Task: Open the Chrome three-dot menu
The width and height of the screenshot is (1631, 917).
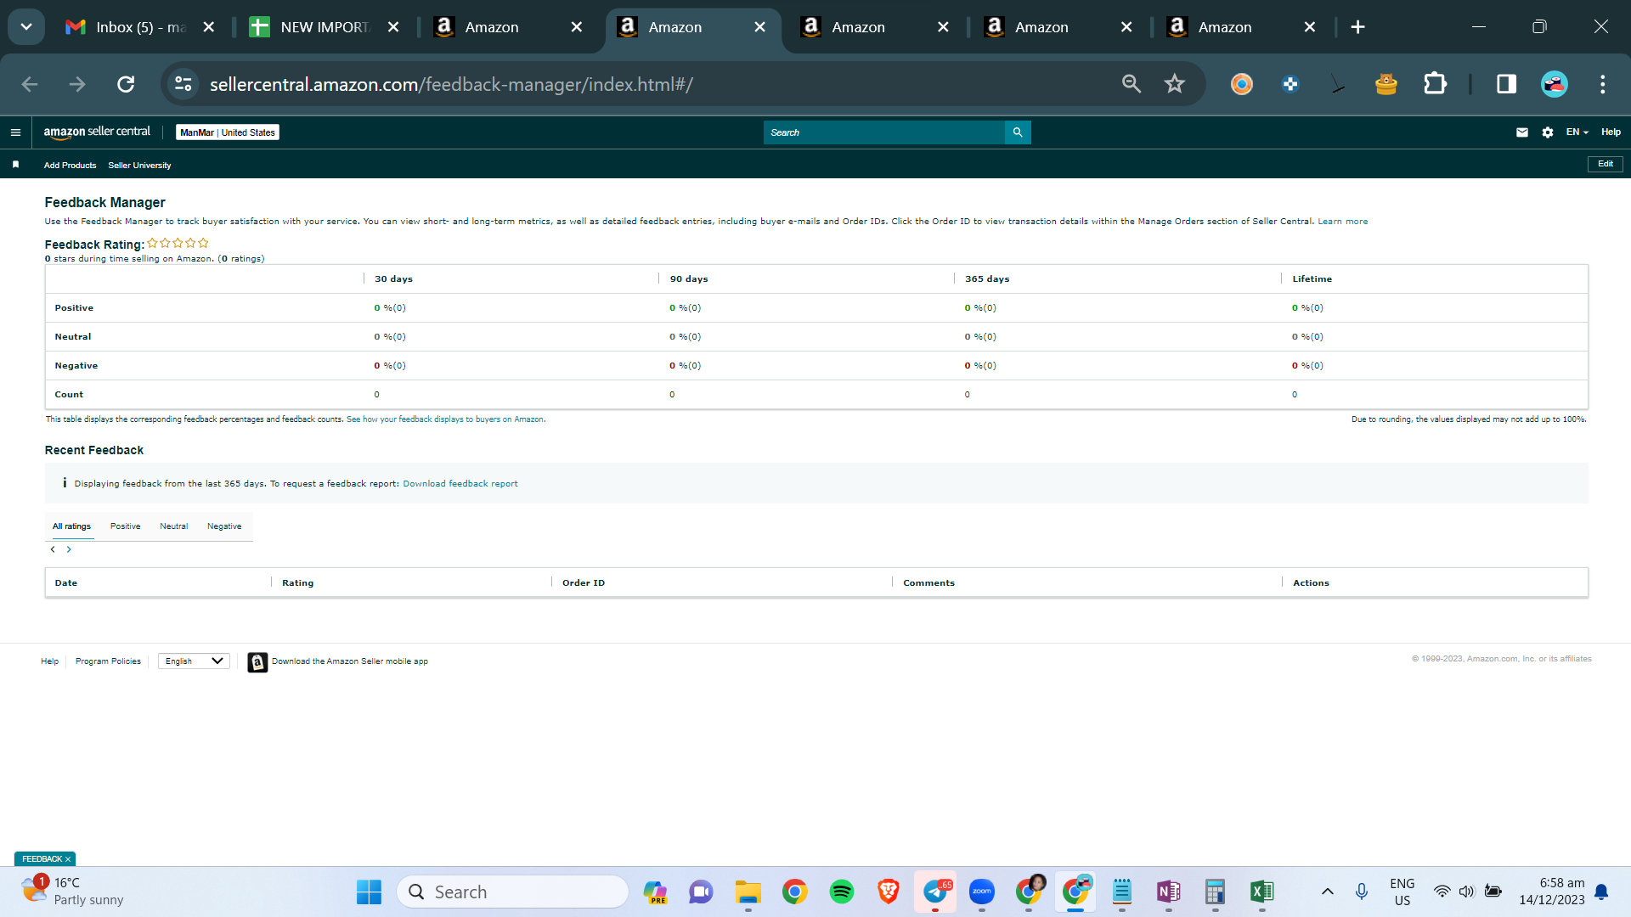Action: [1603, 84]
